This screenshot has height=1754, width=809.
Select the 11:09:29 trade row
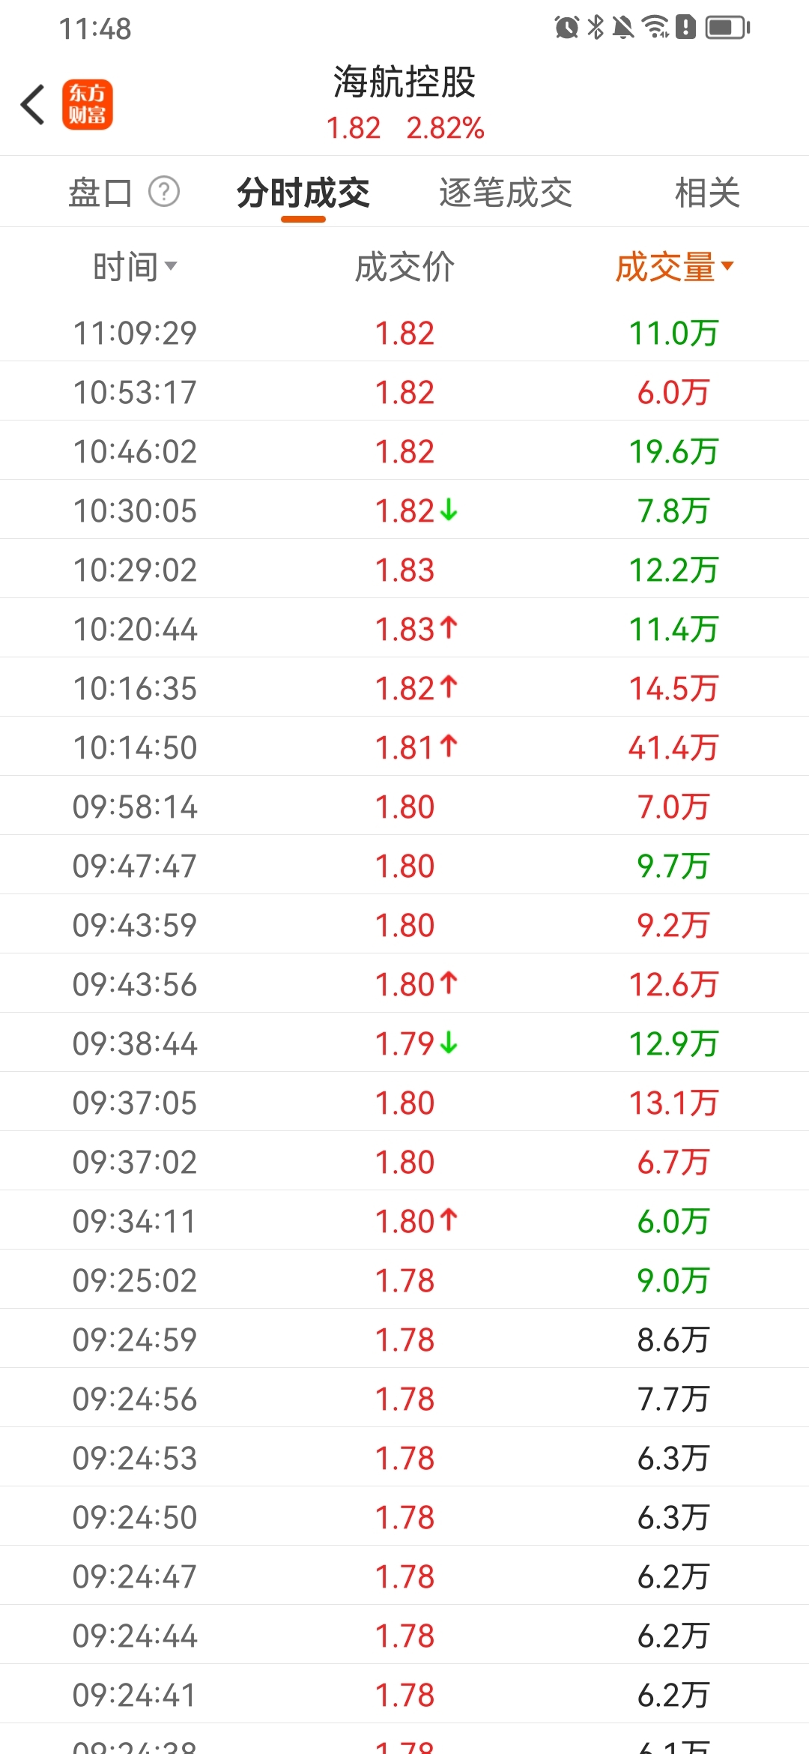[404, 332]
